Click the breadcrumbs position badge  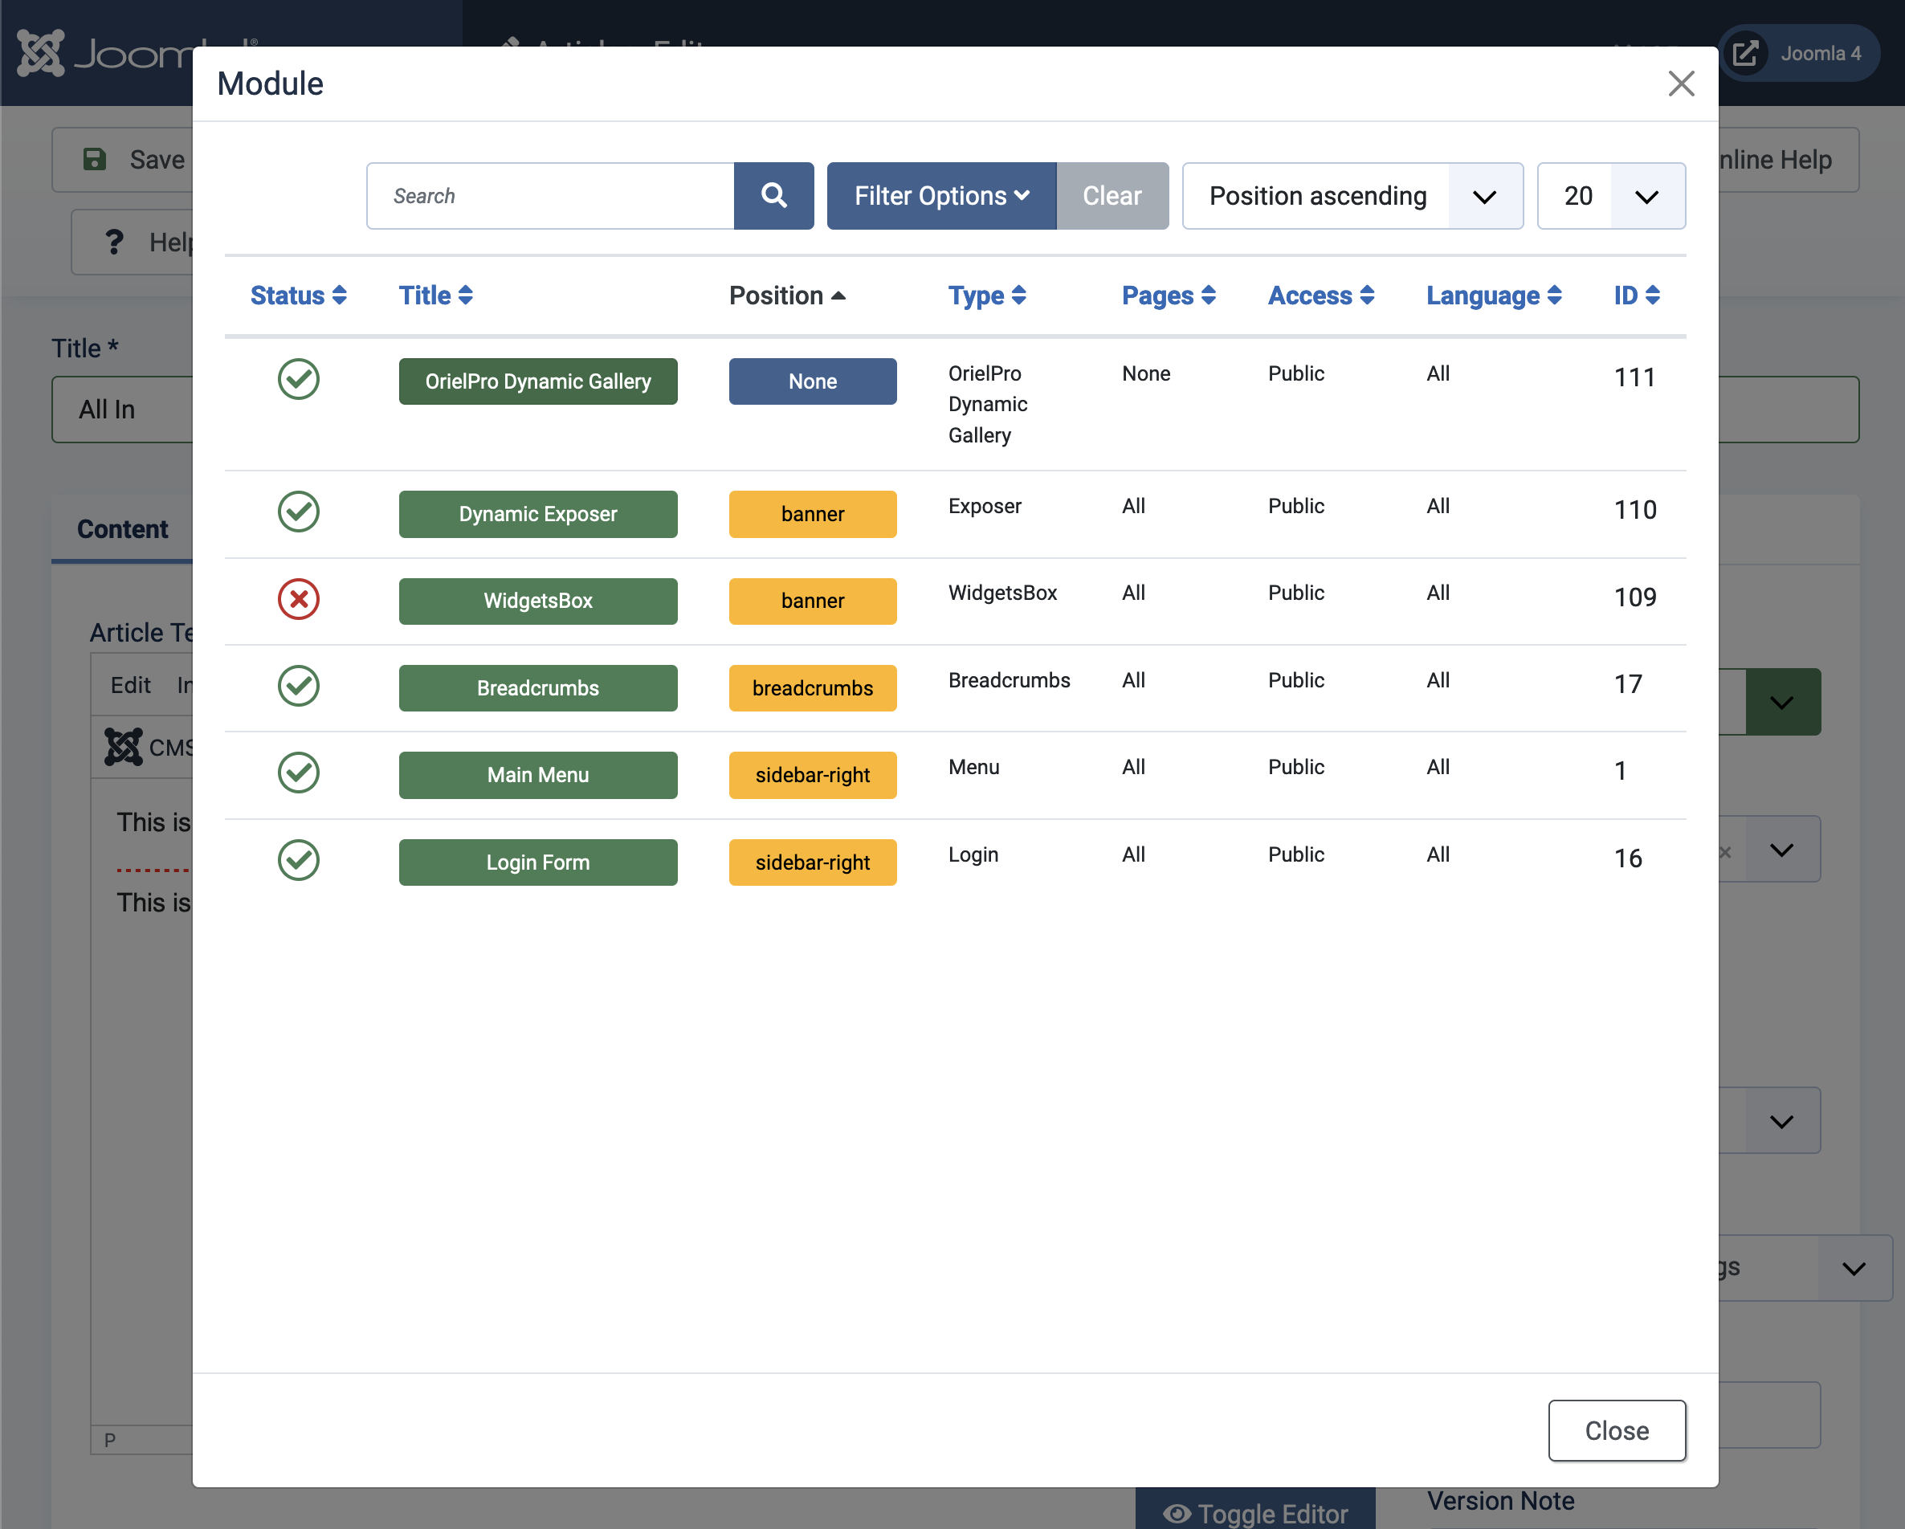pos(812,687)
